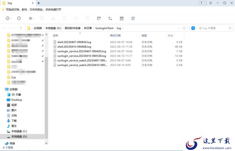This screenshot has height=151, width=235.
Task: Click 向日葵 in the breadcrumb path
Action: coord(88,28)
